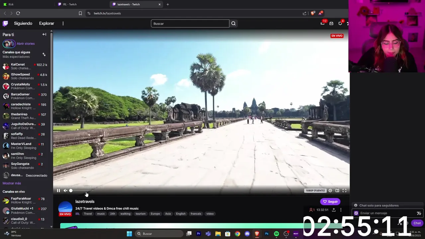Open the player settings gear
425x239 pixels.
pyautogui.click(x=330, y=191)
